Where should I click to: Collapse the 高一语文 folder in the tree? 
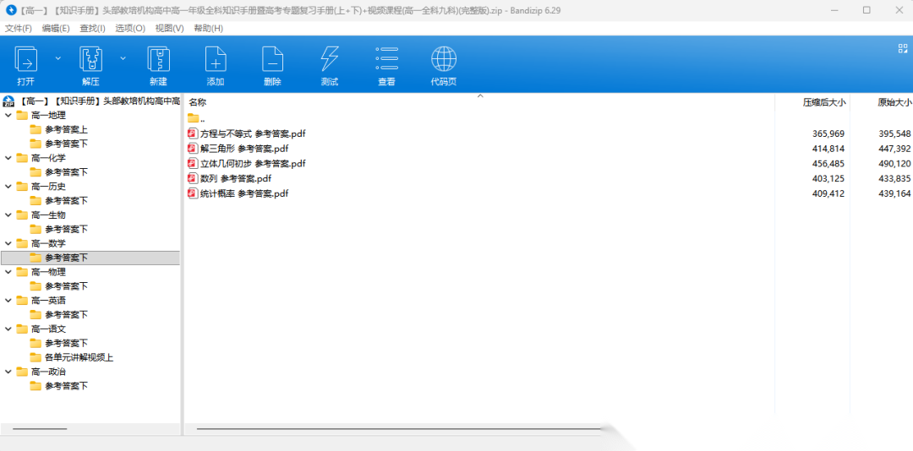[x=8, y=329]
